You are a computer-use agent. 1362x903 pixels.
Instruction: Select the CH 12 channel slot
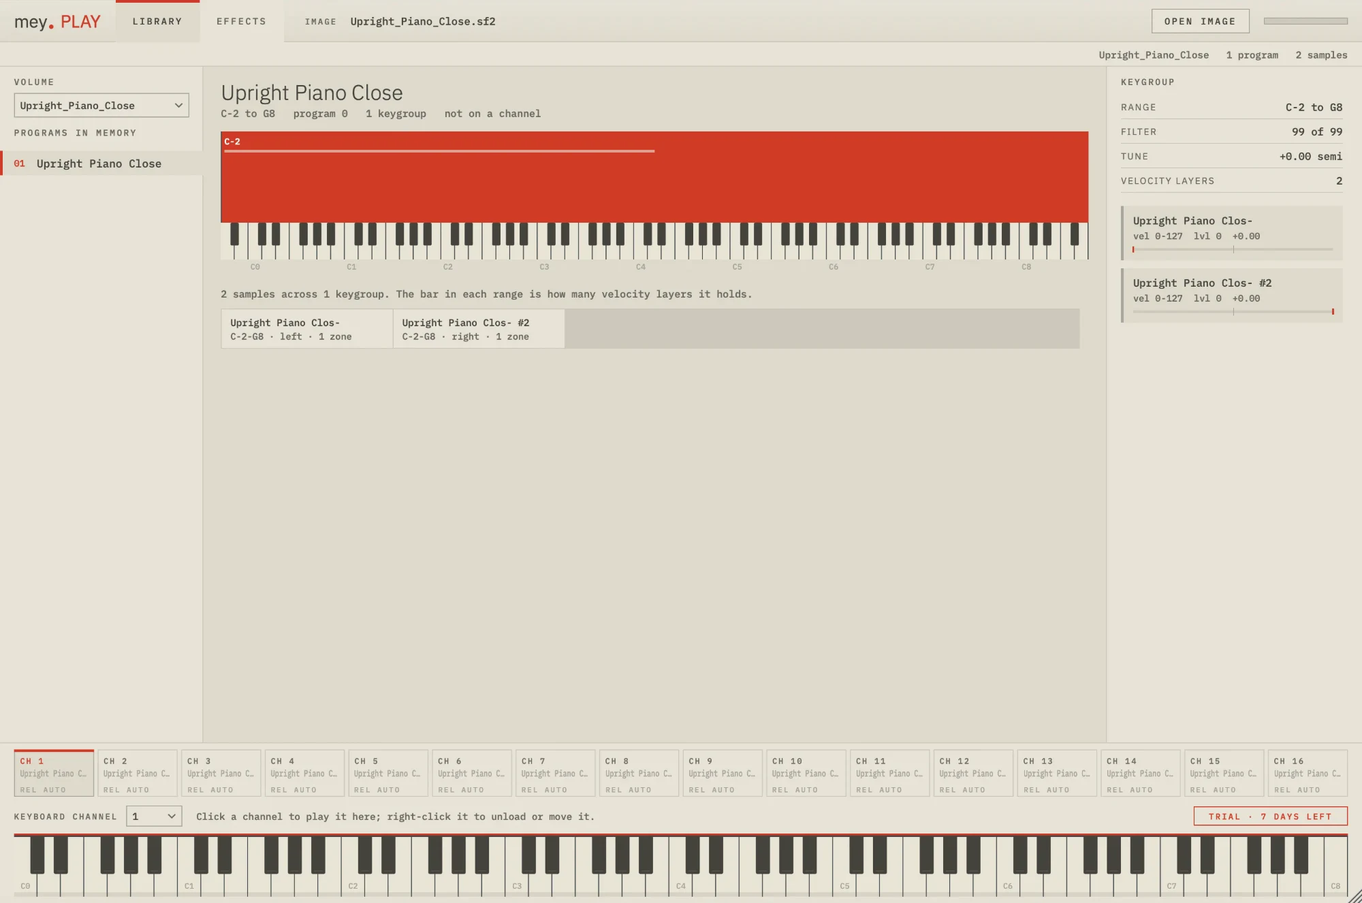973,774
